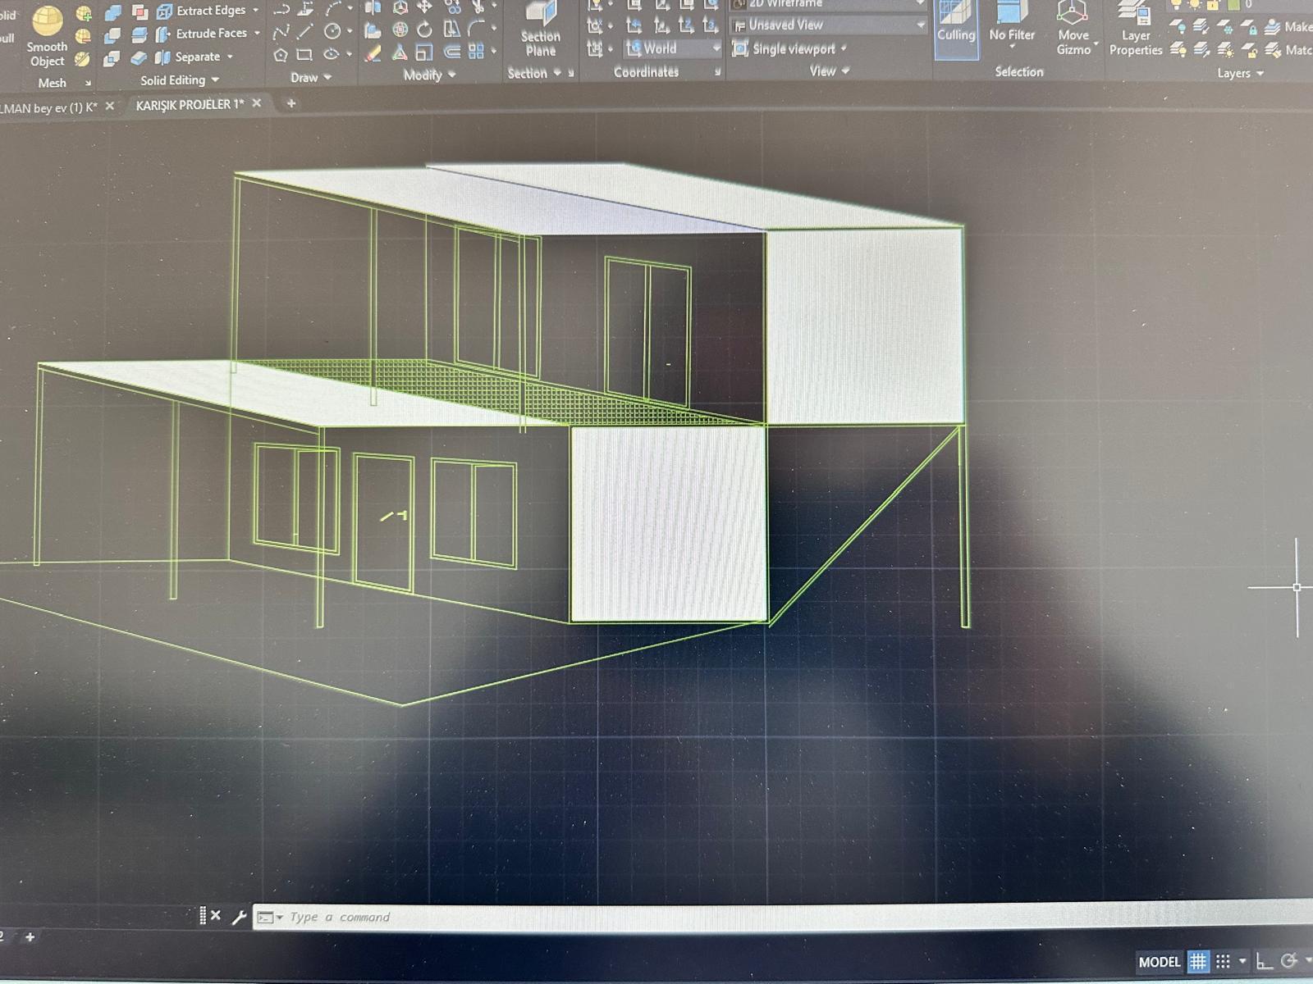1313x984 pixels.
Task: Select the Extract Edges tool
Action: tap(208, 11)
